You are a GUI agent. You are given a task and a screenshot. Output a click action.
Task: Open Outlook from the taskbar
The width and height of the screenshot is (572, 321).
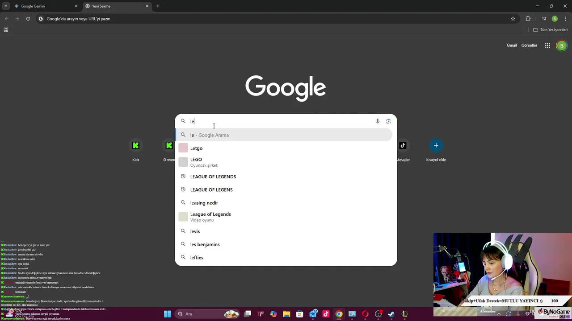[x=313, y=314]
